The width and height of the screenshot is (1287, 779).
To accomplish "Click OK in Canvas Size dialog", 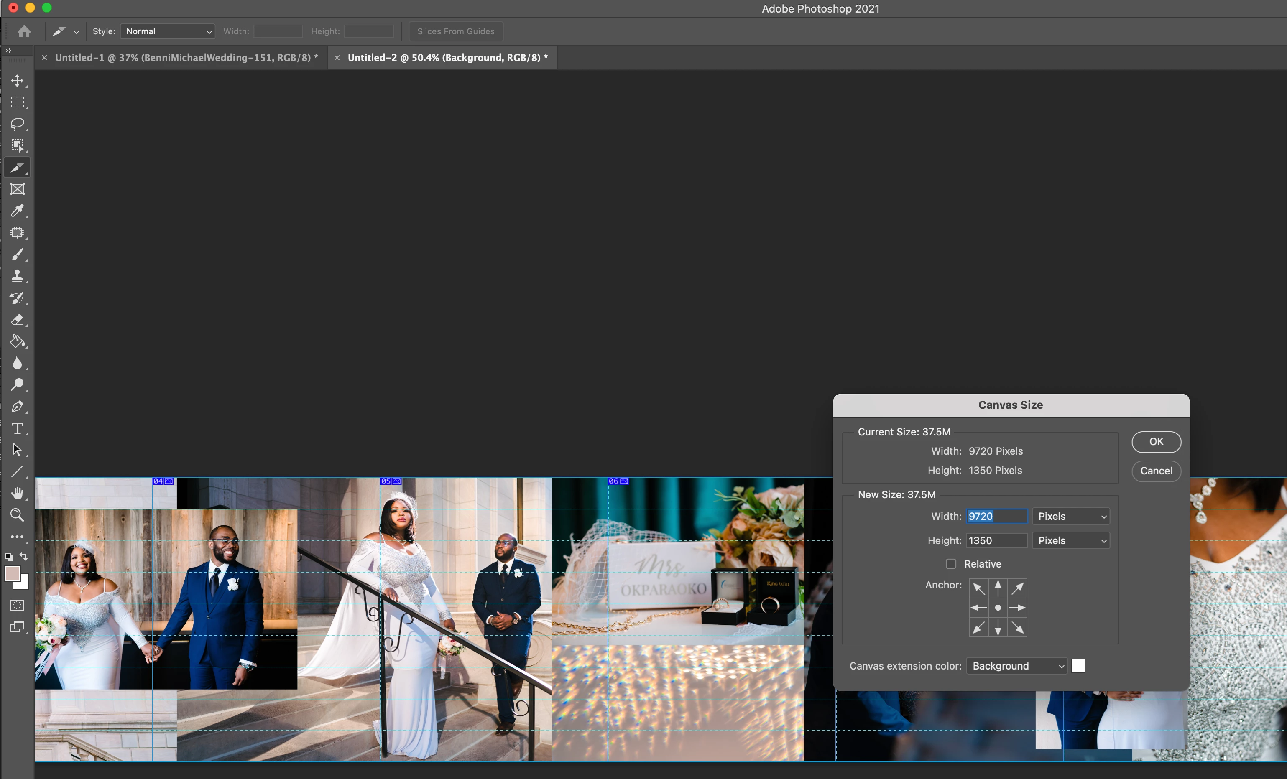I will pyautogui.click(x=1156, y=442).
